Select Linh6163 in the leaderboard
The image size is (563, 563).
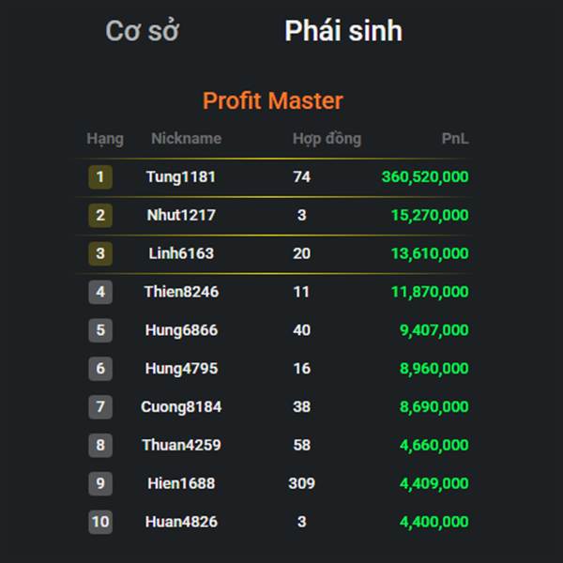(181, 253)
